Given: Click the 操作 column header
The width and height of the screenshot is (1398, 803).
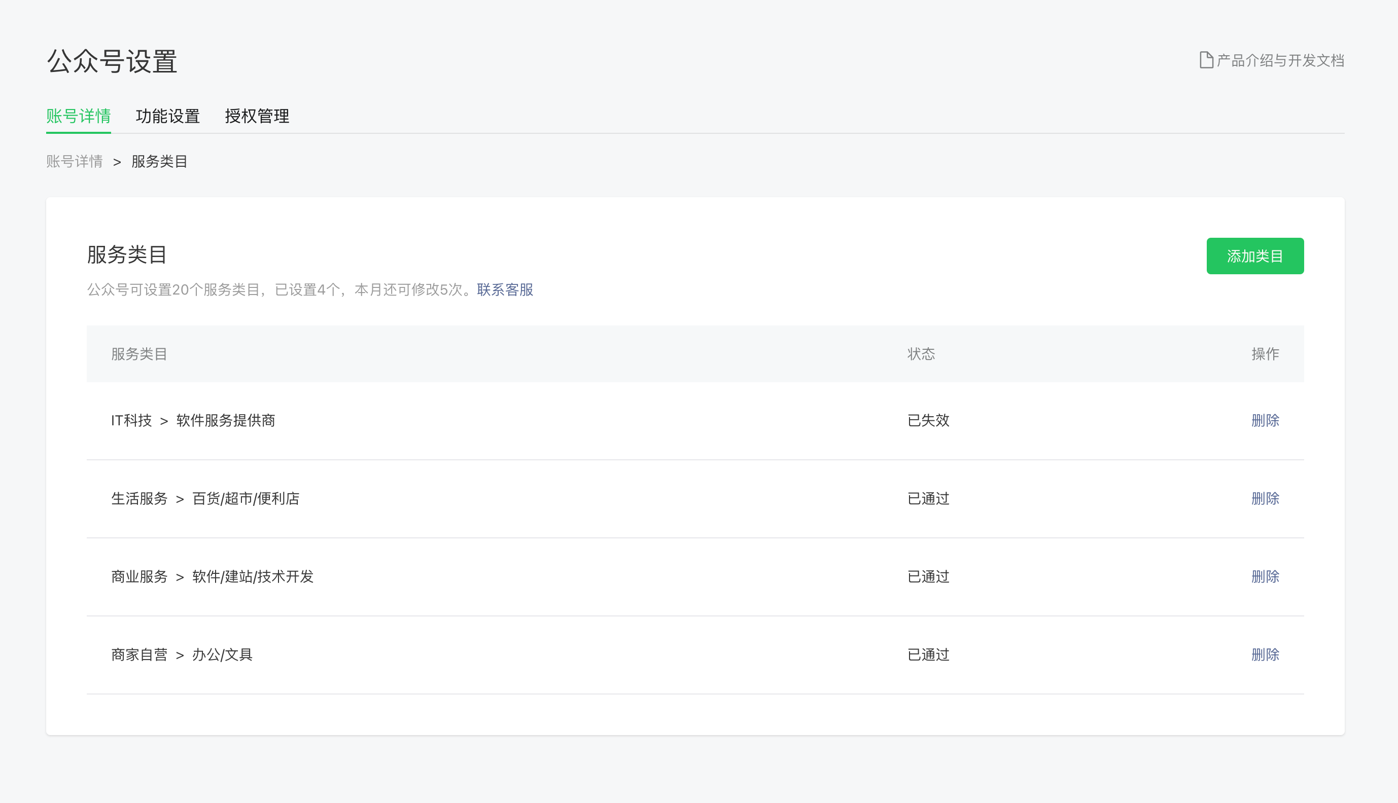Looking at the screenshot, I should pos(1265,353).
